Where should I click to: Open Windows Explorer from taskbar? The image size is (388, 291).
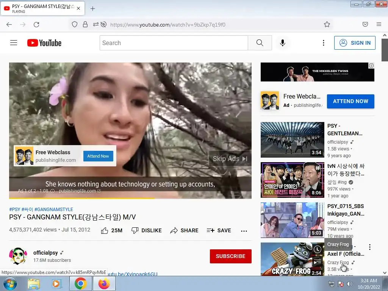34,283
